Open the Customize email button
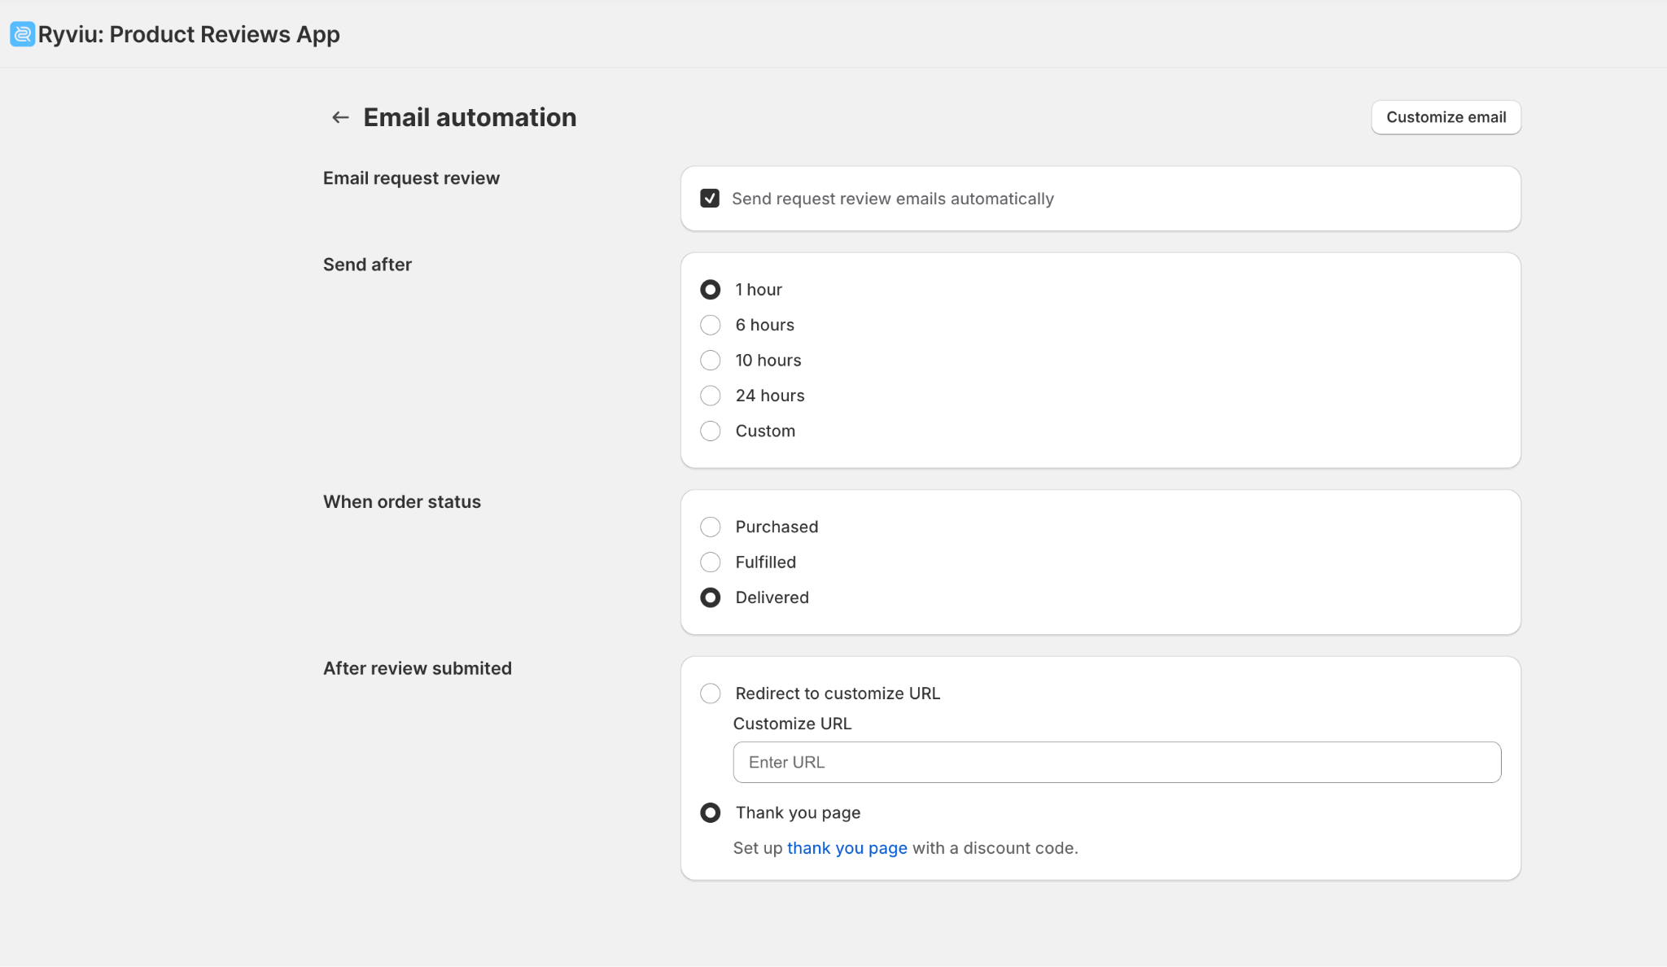The width and height of the screenshot is (1667, 967). 1446,117
